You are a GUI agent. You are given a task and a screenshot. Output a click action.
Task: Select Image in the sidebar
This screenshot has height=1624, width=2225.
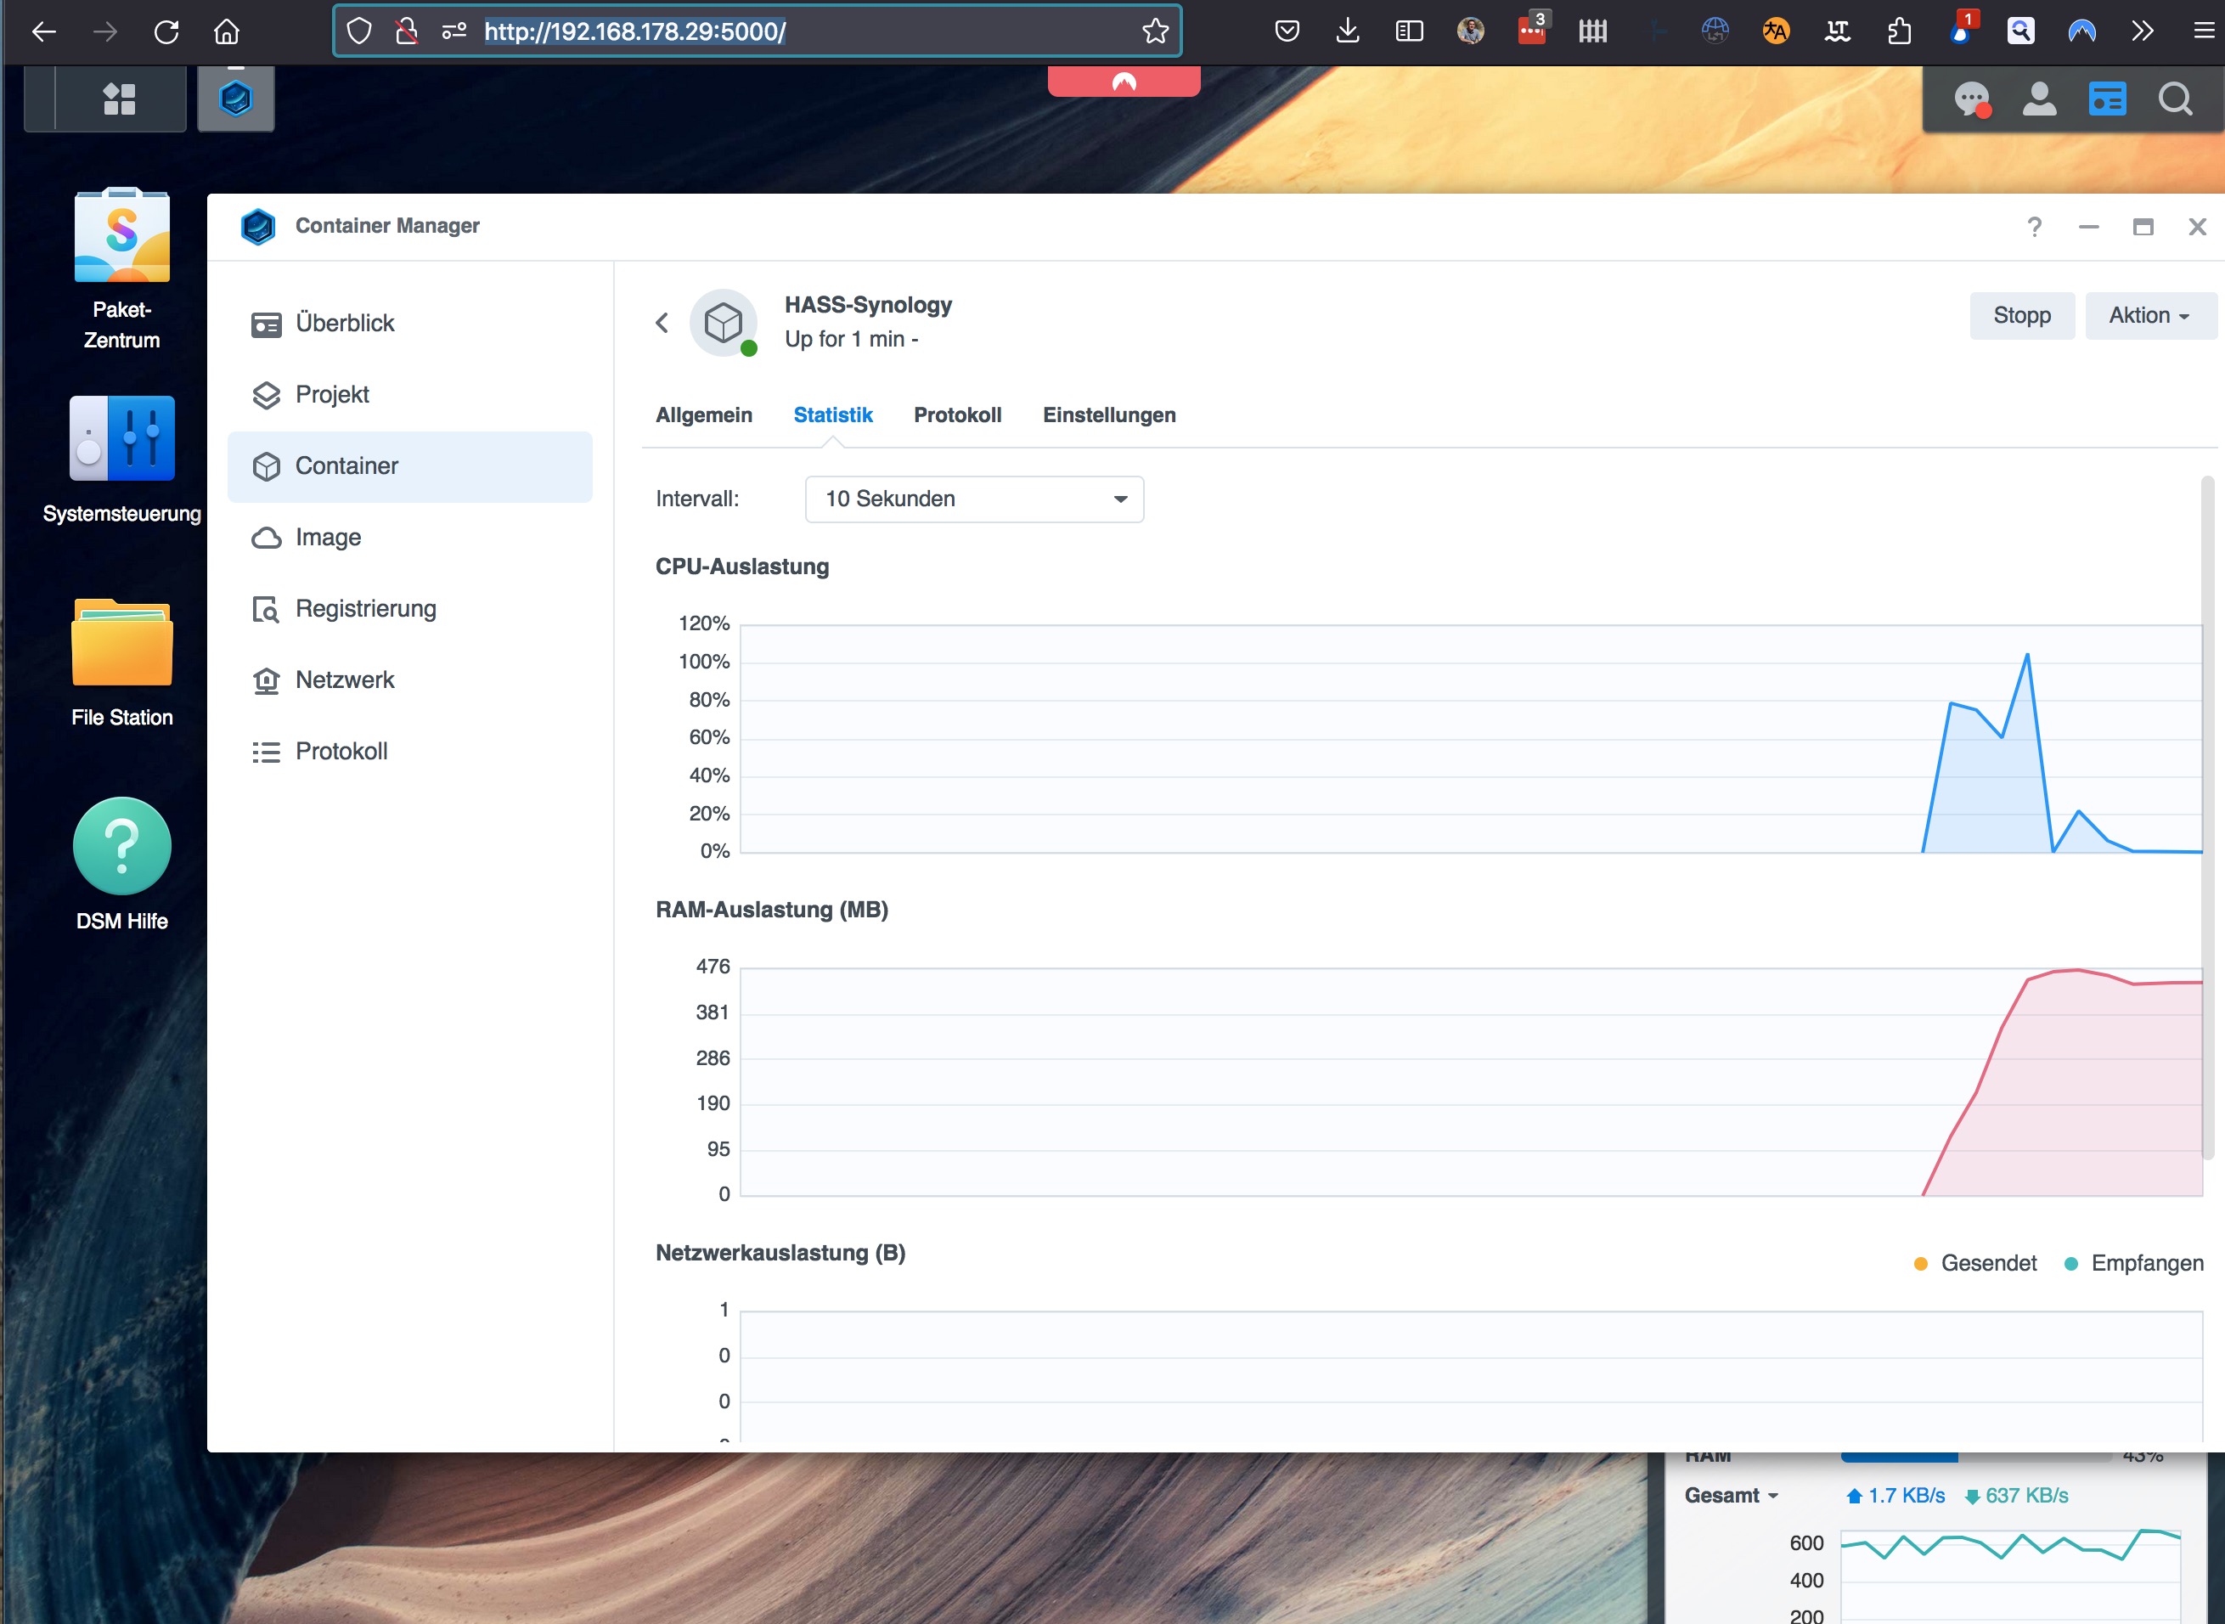coord(329,538)
